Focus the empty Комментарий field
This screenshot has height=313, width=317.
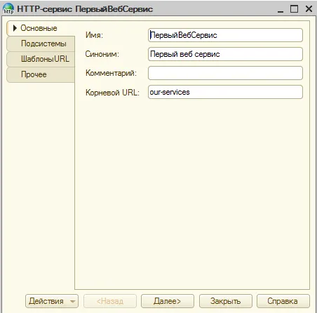(x=225, y=73)
